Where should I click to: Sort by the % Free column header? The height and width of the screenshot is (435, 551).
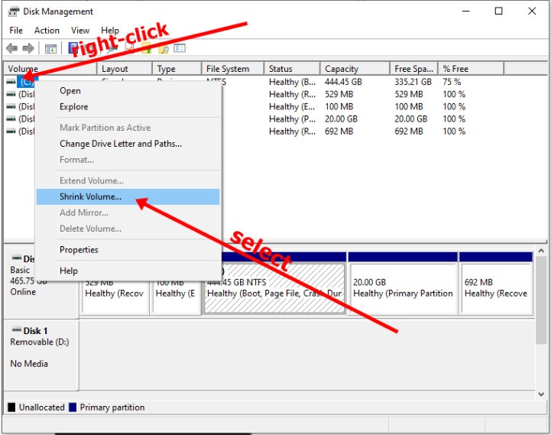pos(471,69)
